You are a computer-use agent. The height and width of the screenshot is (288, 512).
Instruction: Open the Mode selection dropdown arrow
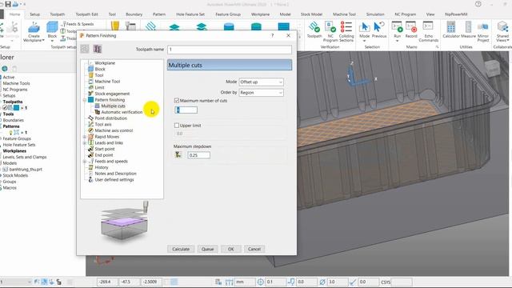point(365,41)
